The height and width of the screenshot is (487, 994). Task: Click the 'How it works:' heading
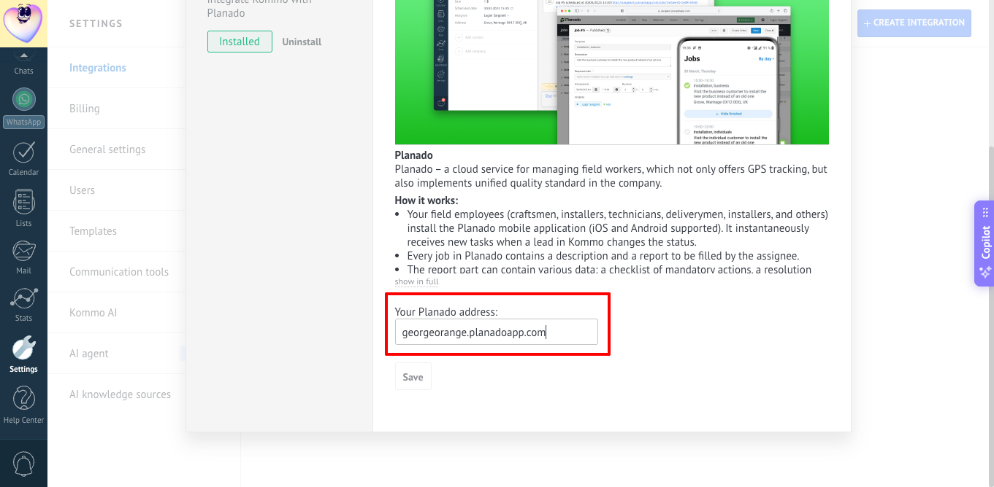click(427, 200)
